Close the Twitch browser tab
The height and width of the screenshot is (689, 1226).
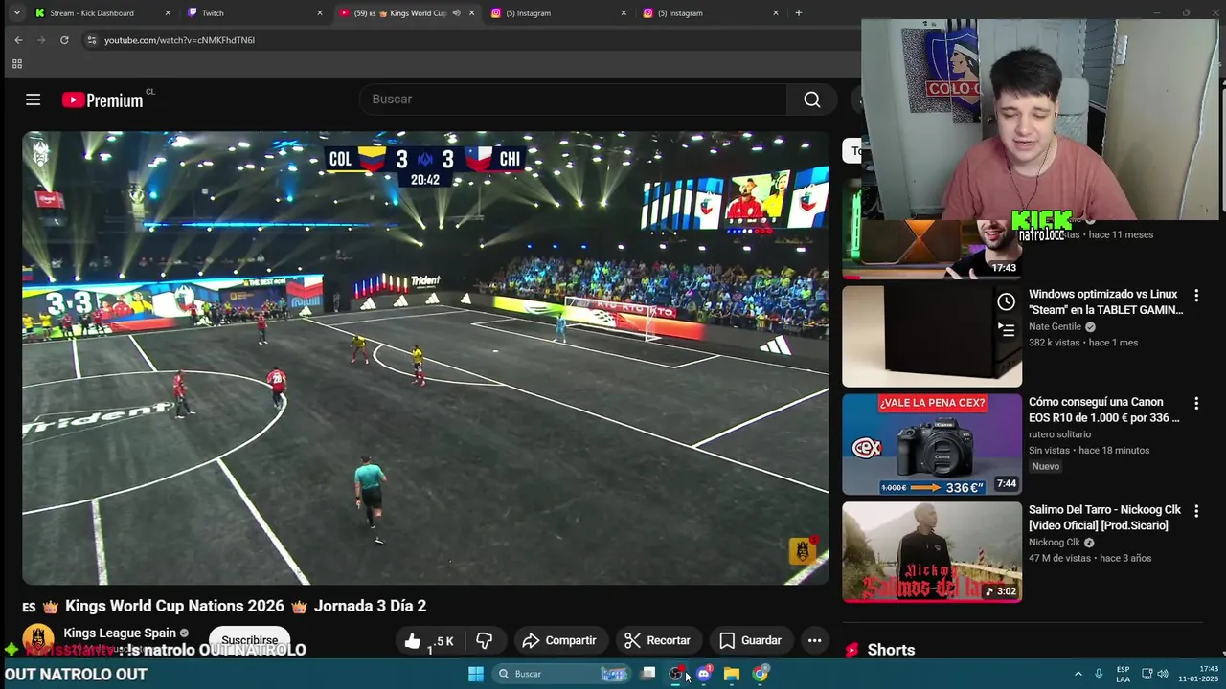[320, 13]
